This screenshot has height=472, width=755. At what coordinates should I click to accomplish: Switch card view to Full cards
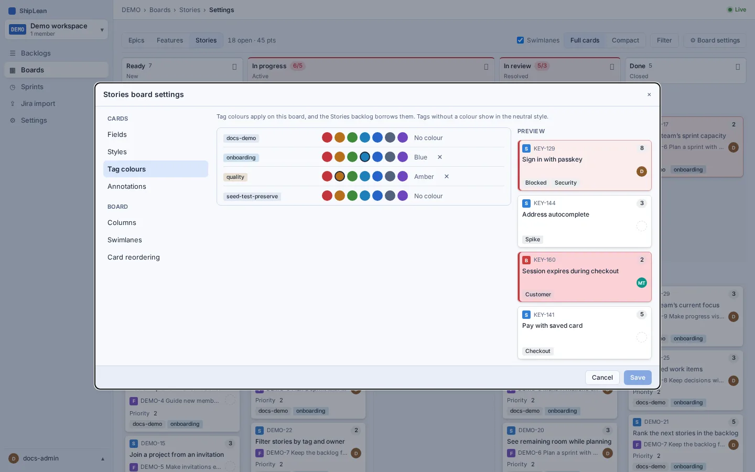point(585,40)
